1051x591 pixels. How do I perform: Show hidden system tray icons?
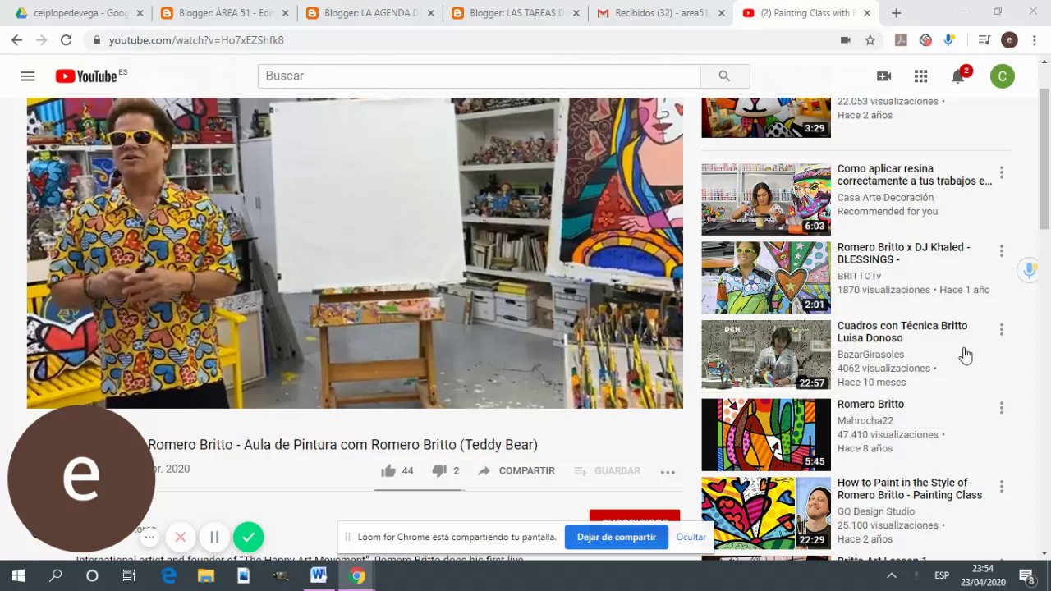pyautogui.click(x=892, y=575)
